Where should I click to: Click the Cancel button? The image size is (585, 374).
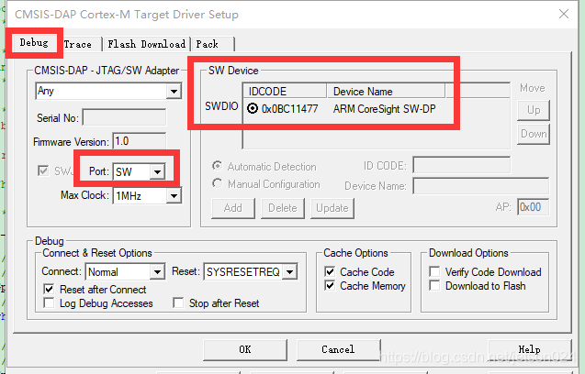338,349
